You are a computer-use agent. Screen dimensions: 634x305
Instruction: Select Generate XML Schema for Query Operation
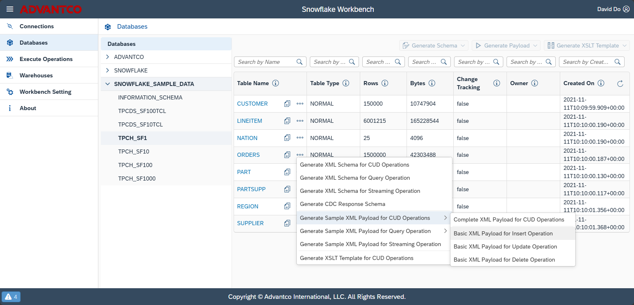[x=374, y=178]
